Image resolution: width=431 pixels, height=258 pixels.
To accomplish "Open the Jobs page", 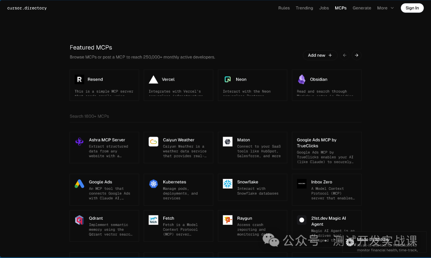I will pos(324,8).
